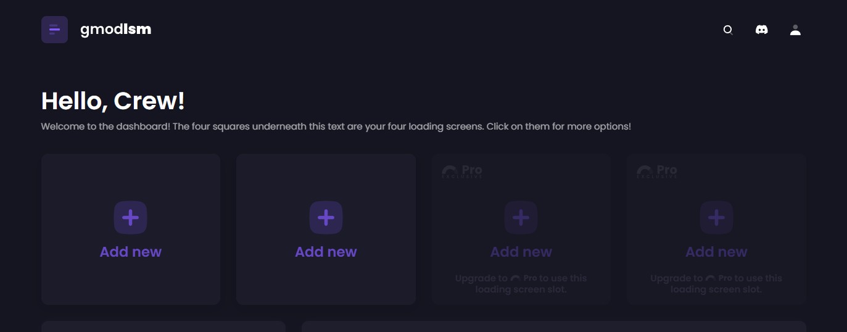Click the Pro Exclusive badge on fourth slot
The width and height of the screenshot is (847, 332).
pos(657,171)
